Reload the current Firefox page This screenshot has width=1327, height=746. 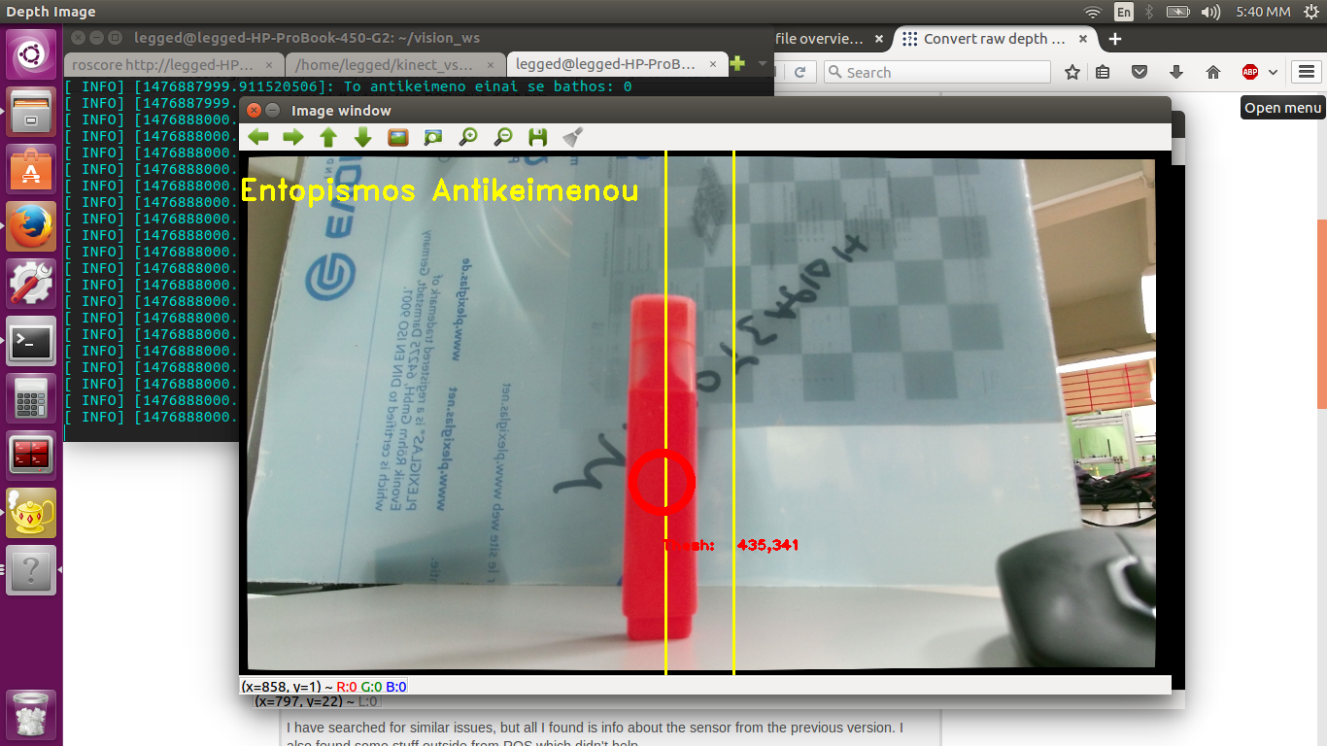click(x=800, y=72)
